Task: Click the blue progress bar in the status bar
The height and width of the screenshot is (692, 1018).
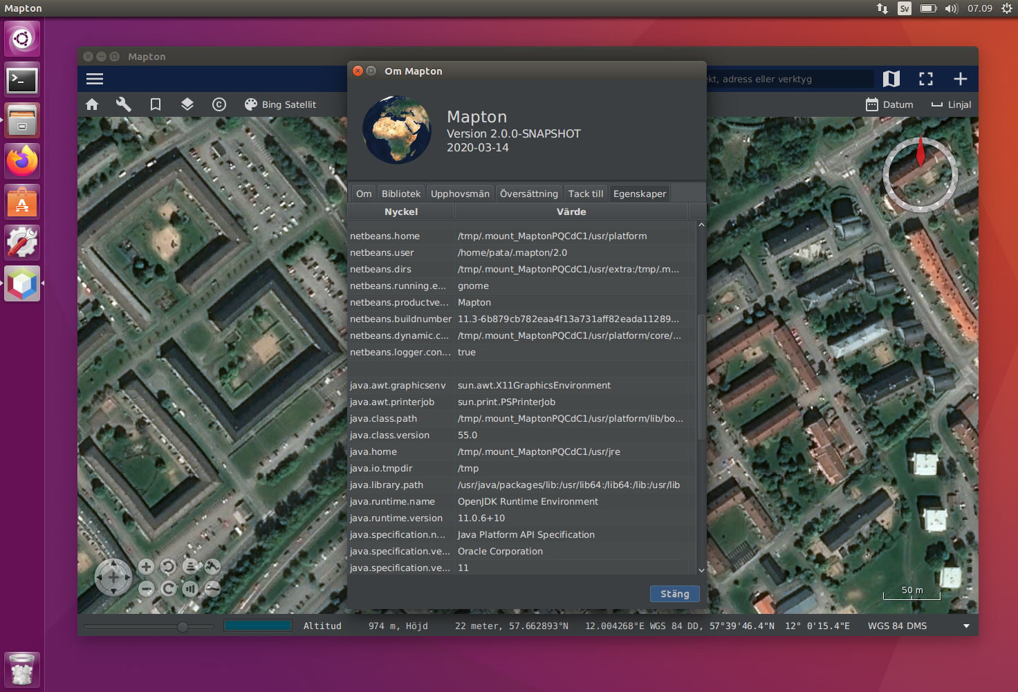Action: [x=257, y=626]
